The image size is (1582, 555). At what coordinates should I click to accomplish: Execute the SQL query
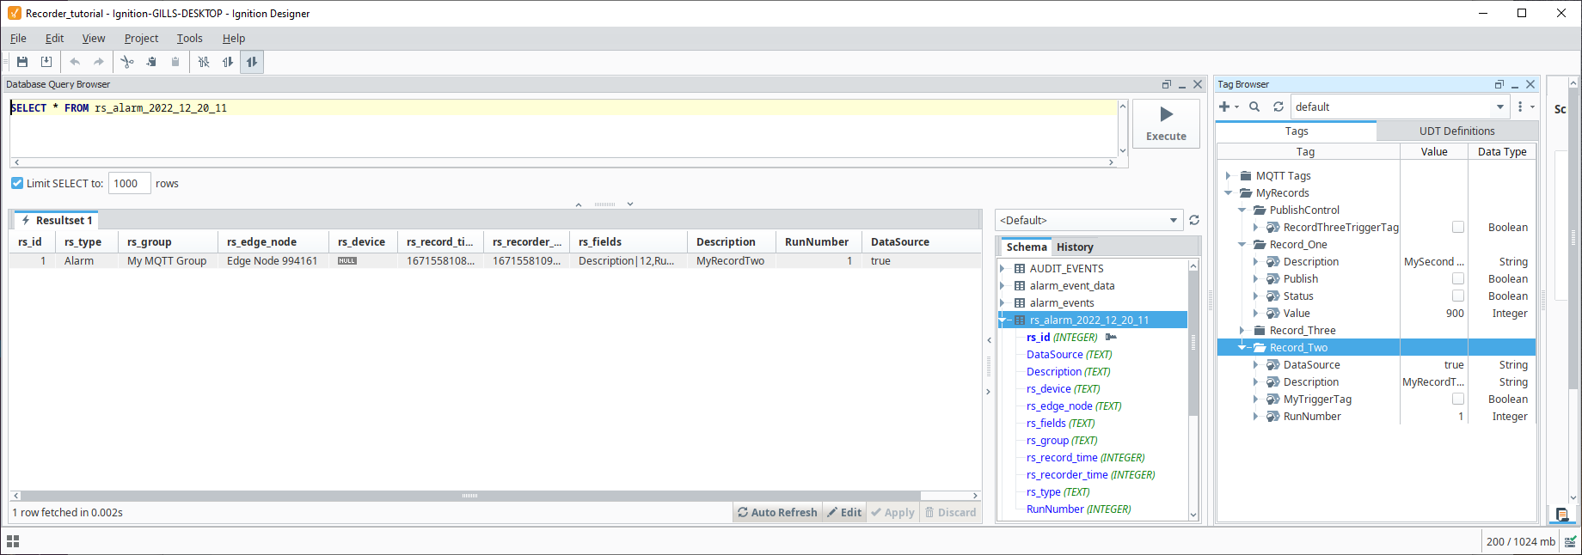tap(1166, 124)
